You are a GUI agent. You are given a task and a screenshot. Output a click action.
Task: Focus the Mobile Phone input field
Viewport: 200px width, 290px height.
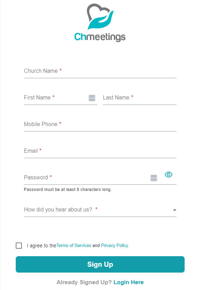100,124
